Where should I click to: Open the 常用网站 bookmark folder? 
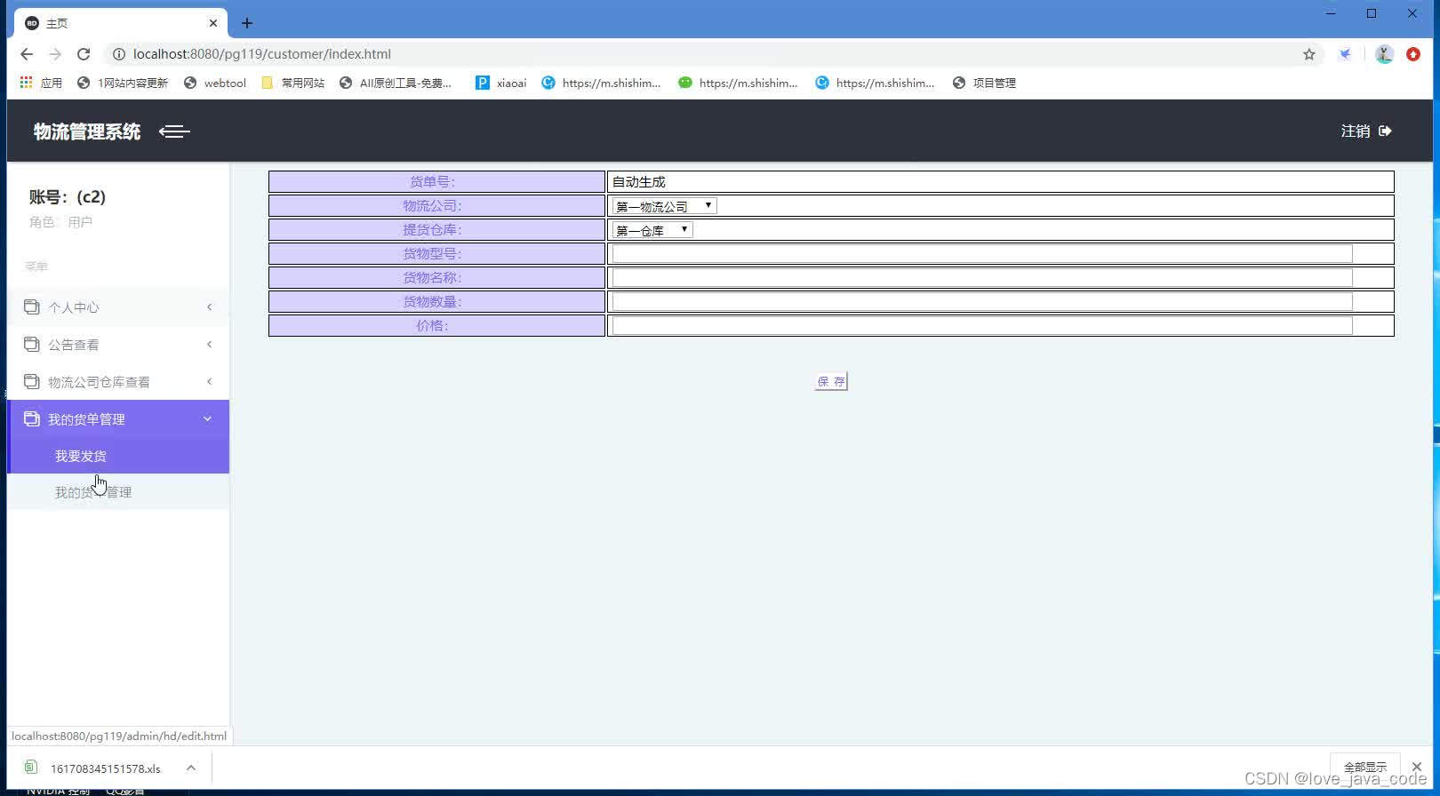(293, 83)
